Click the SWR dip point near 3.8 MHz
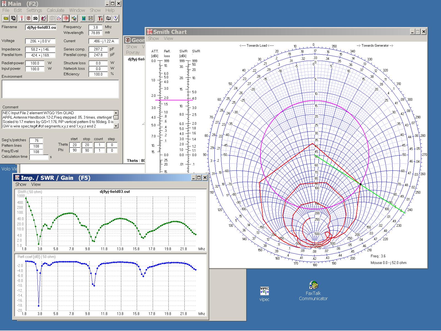 (39, 244)
